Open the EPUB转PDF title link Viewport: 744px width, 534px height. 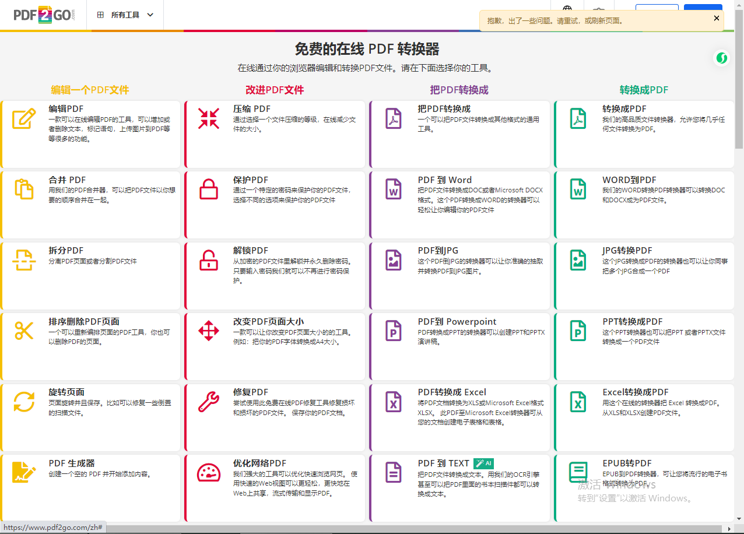tap(627, 463)
